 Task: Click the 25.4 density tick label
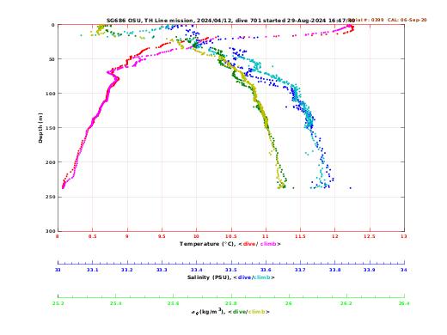[x=115, y=303]
